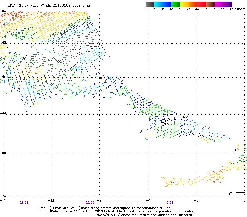Click the '5' knots legend tick label
Image resolution: width=247 pixels, height=217 pixels.
[154, 9]
